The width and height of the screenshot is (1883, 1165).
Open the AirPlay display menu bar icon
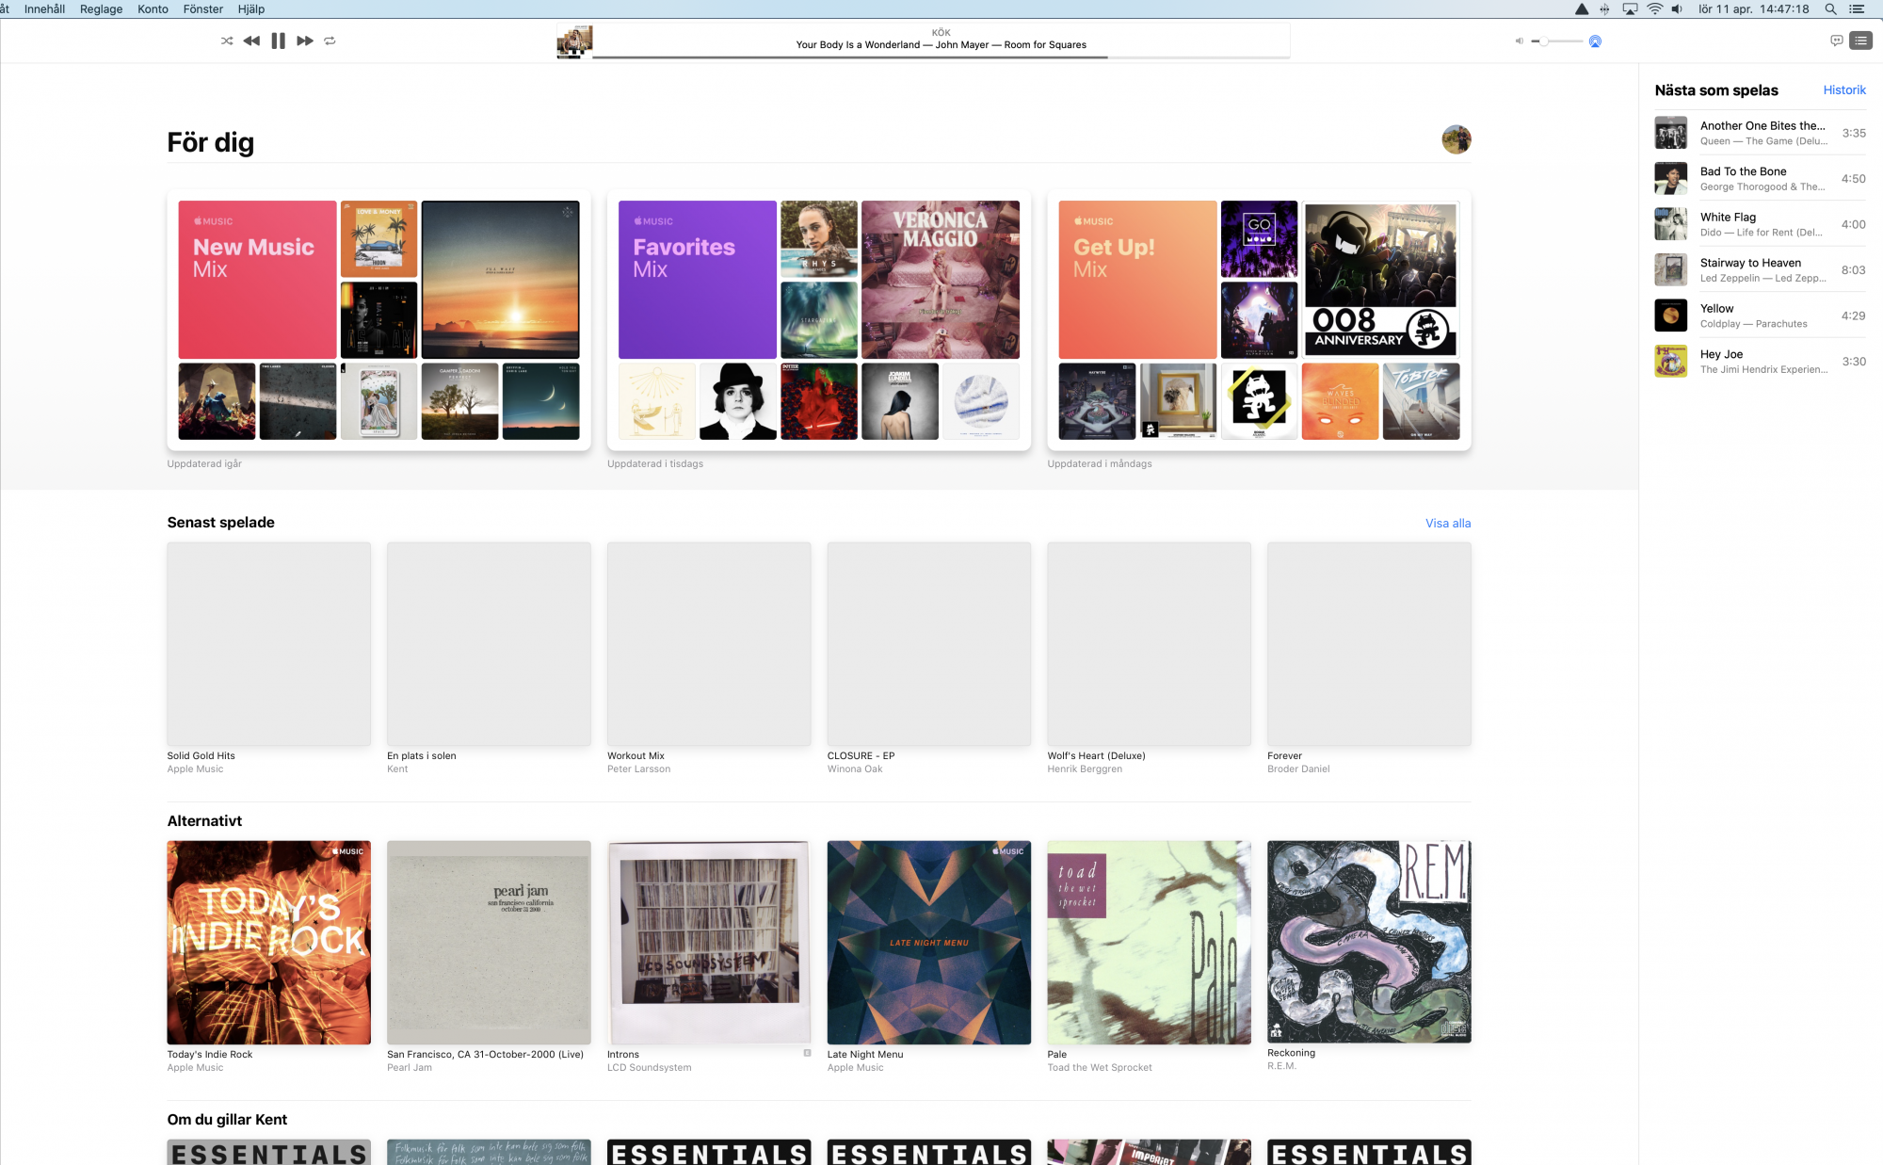(1630, 8)
